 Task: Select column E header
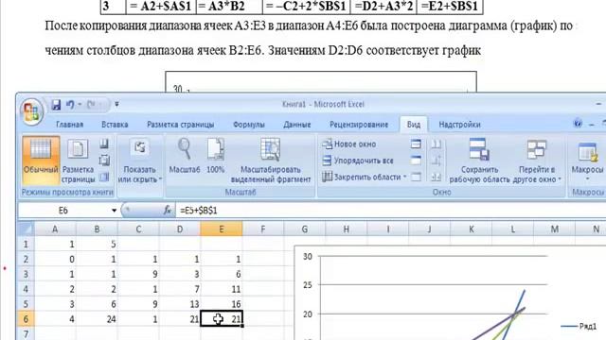[222, 229]
